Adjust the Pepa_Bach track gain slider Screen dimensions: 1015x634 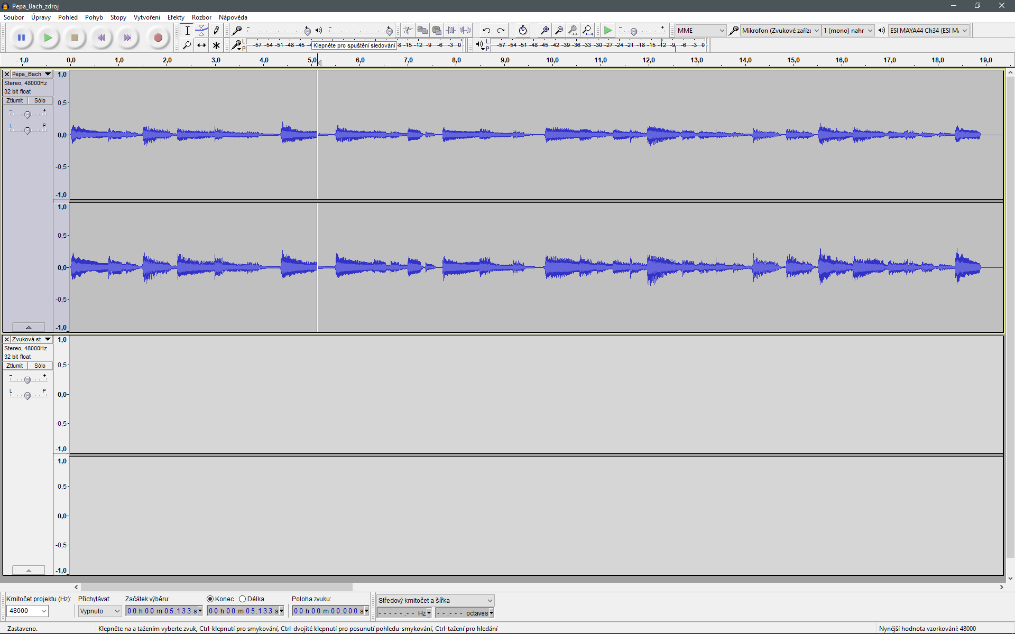[27, 114]
